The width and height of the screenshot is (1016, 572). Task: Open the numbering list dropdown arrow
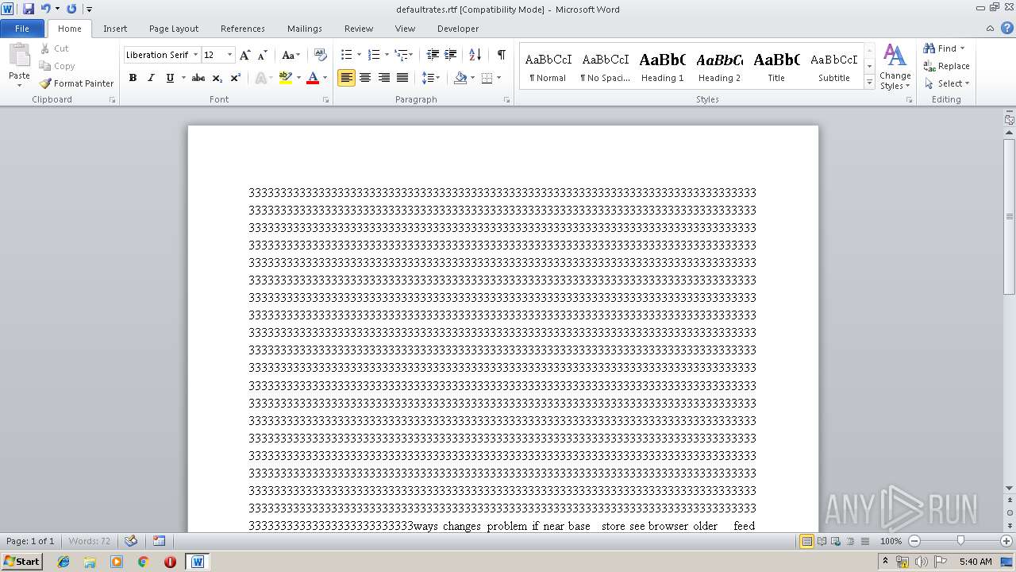tap(387, 55)
